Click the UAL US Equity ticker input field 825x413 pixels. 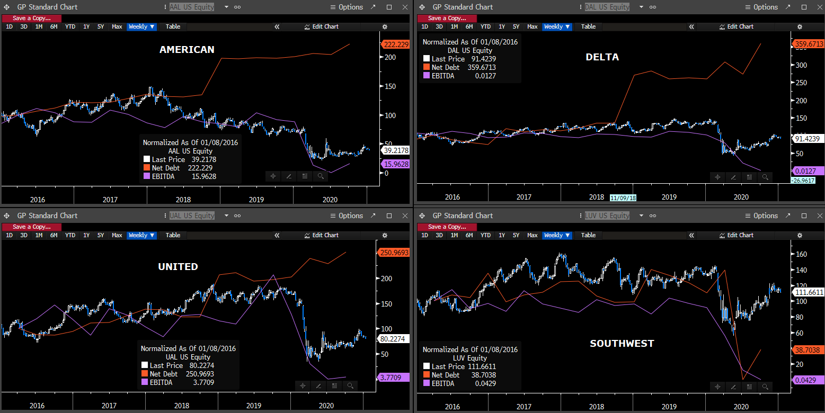coord(191,216)
